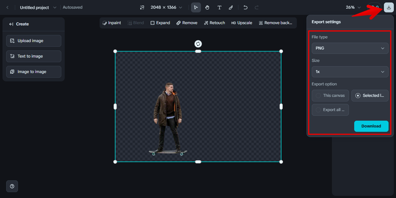Click the Download button
Image resolution: width=396 pixels, height=198 pixels.
(x=371, y=126)
